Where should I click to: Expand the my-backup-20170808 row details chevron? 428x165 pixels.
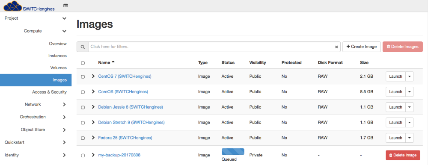93,155
